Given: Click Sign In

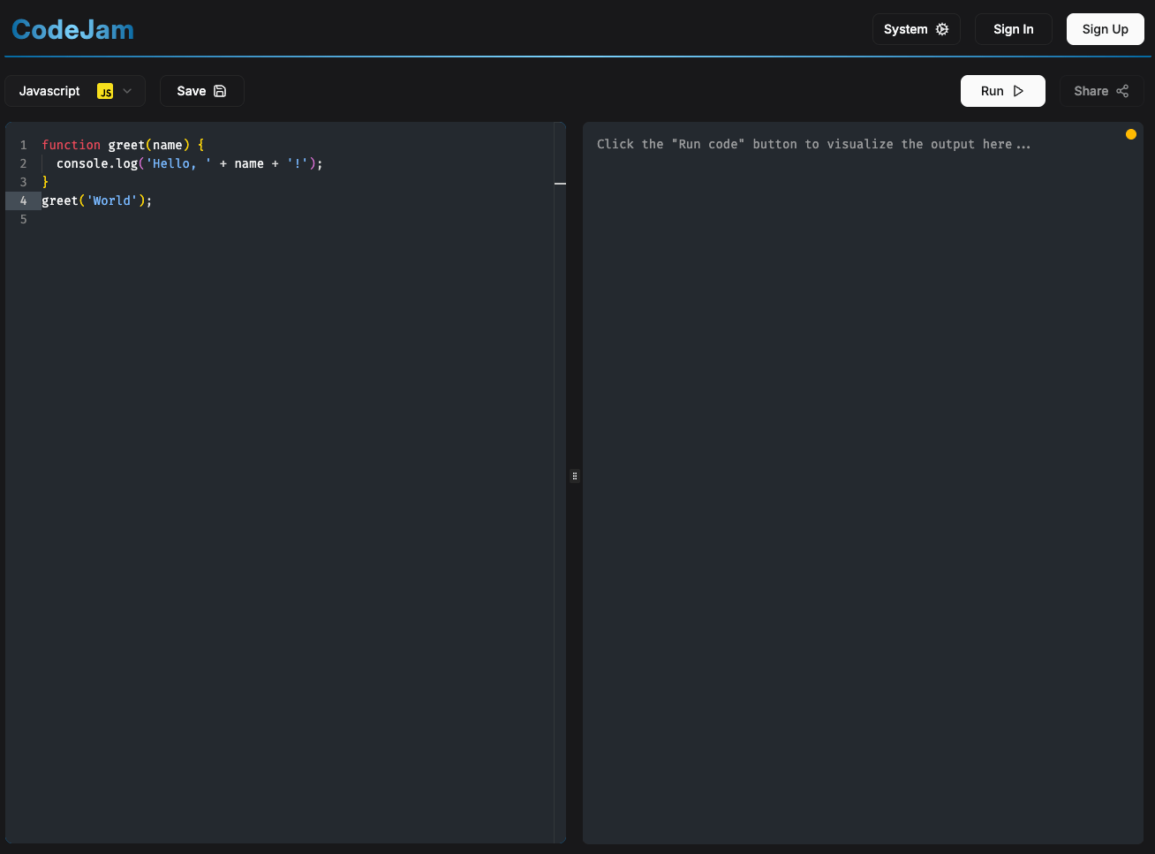Looking at the screenshot, I should point(1013,28).
